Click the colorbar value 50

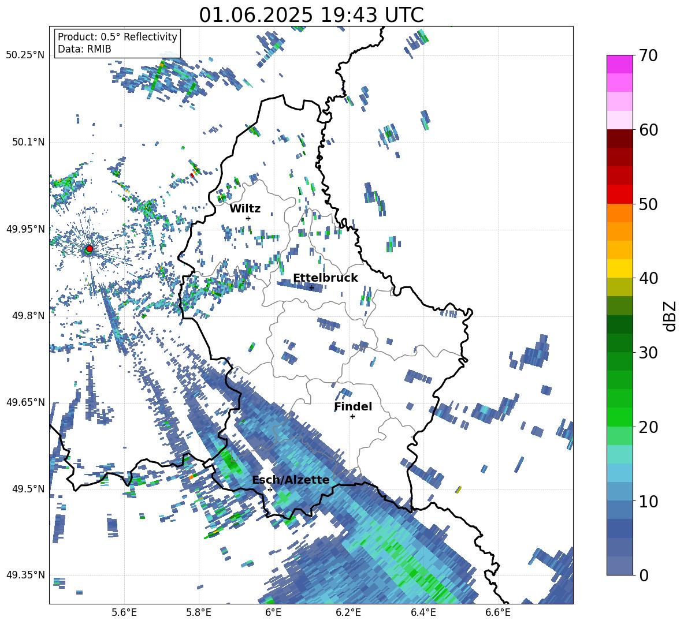[x=648, y=204]
